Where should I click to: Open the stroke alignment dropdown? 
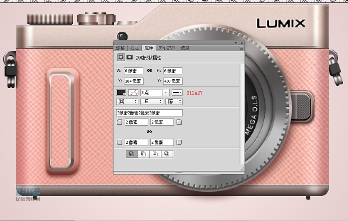point(127,102)
